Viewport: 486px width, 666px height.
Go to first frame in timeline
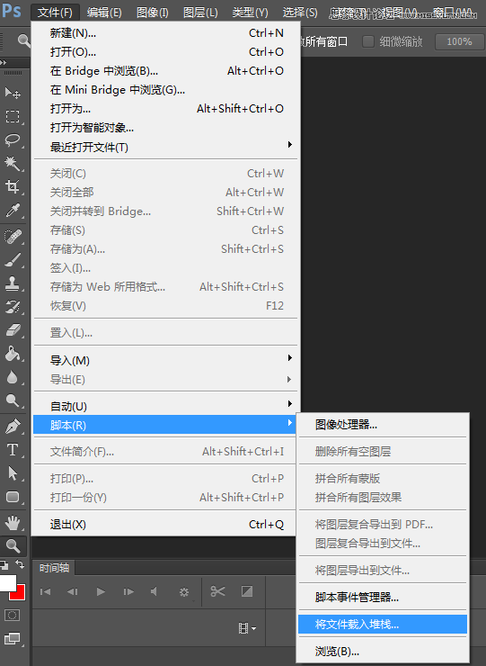(46, 591)
